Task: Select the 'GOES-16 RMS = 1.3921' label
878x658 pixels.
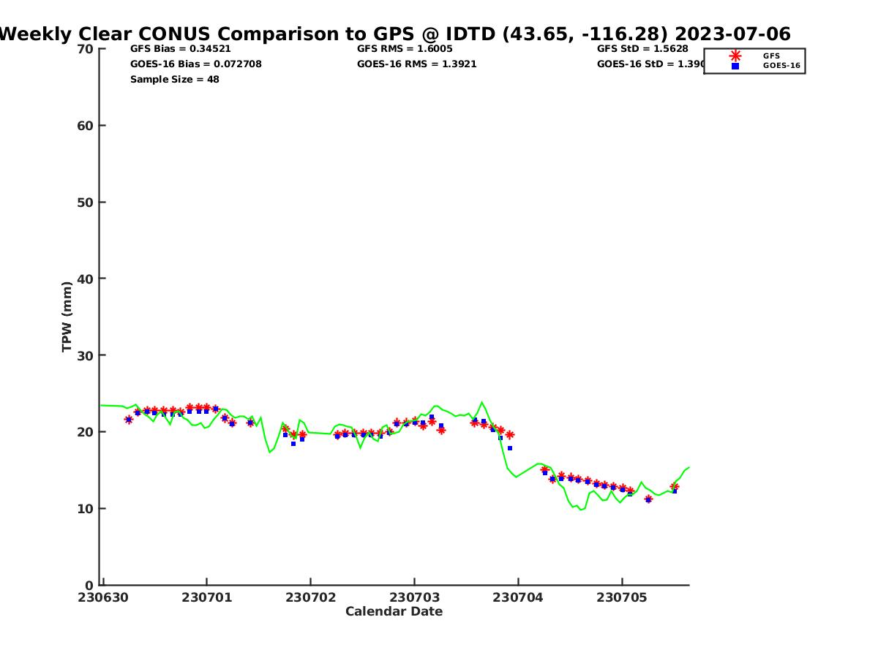Action: click(x=417, y=64)
